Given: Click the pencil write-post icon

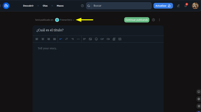Looking at the screenshot, I should [178, 6].
